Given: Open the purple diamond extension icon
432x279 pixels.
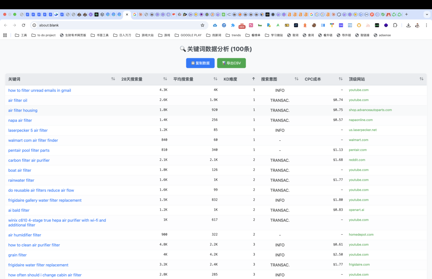Looking at the screenshot, I should pos(386,25).
